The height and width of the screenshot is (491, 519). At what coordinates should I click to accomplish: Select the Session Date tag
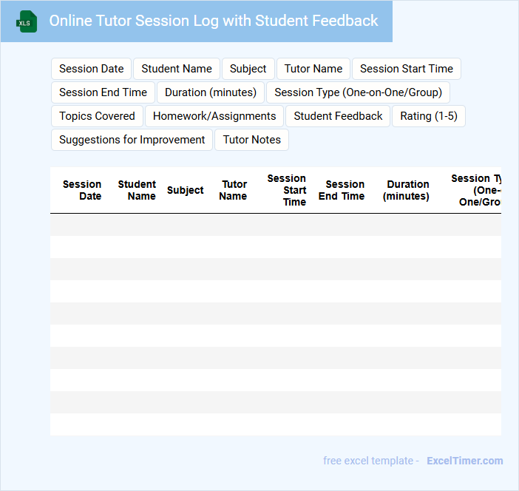[x=92, y=69]
